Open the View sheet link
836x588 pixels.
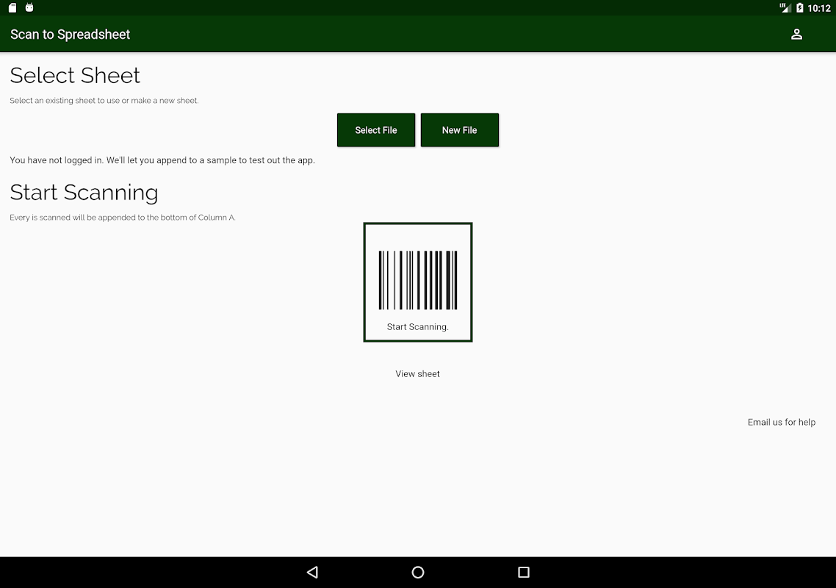[x=417, y=373]
